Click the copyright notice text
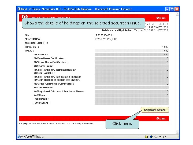 point(56,124)
